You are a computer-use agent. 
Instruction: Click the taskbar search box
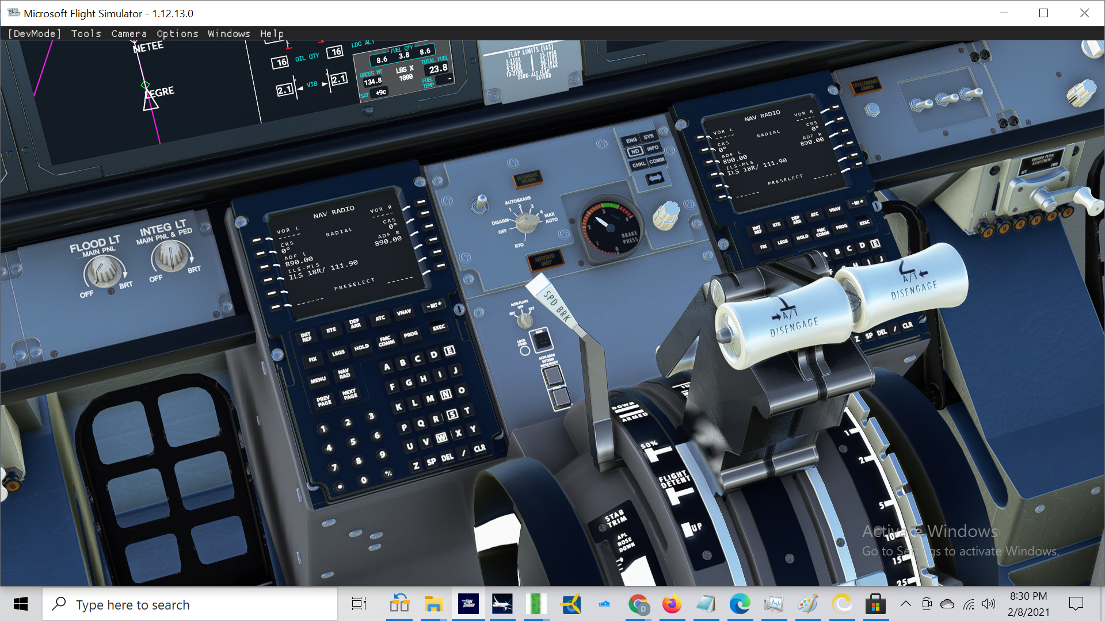(x=190, y=604)
